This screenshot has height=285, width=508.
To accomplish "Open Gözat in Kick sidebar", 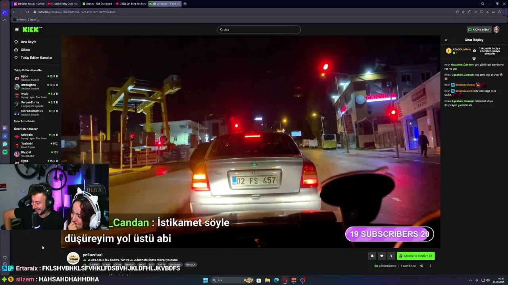I will tap(25, 49).
